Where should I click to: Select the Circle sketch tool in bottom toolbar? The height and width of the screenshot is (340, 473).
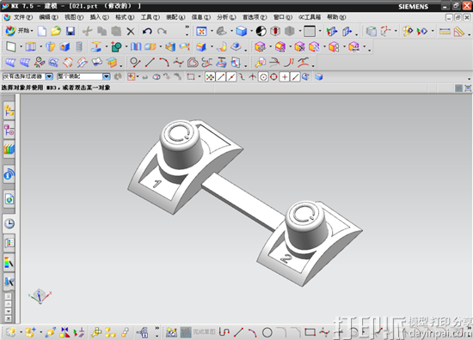pyautogui.click(x=267, y=332)
